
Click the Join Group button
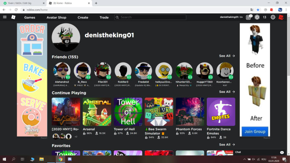click(255, 132)
